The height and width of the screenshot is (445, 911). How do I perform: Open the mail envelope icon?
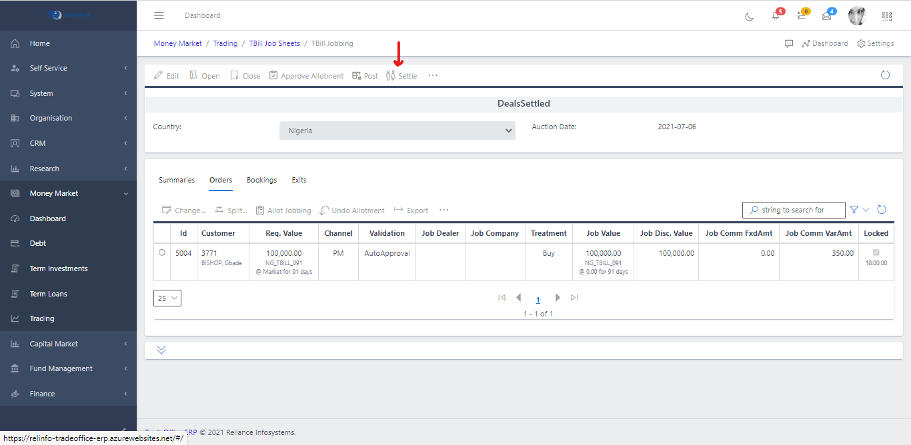coord(827,16)
